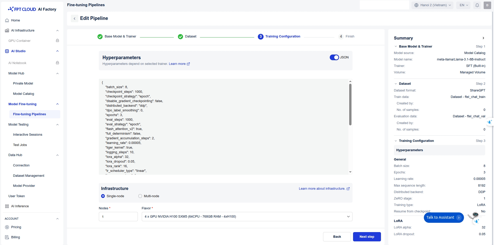Collapse the Training Configuration summary section
The width and height of the screenshot is (494, 245).
coord(395,141)
